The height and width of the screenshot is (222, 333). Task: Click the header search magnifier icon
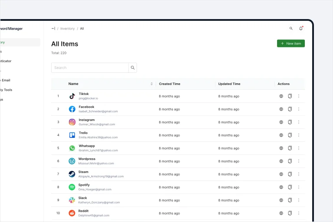(x=291, y=28)
